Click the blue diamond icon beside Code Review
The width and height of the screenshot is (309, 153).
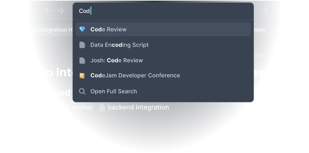pyautogui.click(x=82, y=29)
